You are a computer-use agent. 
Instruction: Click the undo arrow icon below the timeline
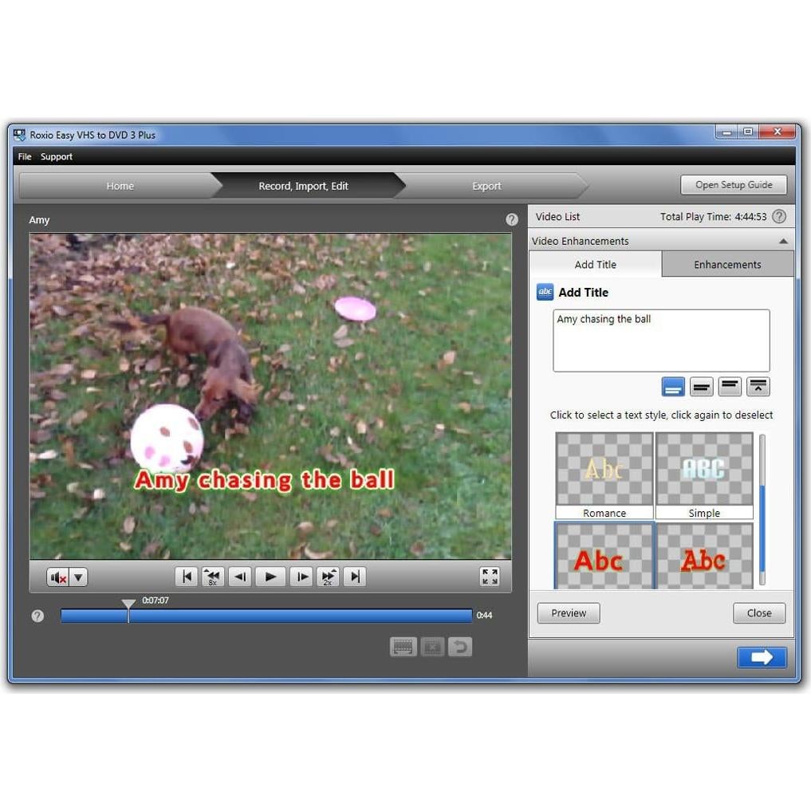point(460,647)
